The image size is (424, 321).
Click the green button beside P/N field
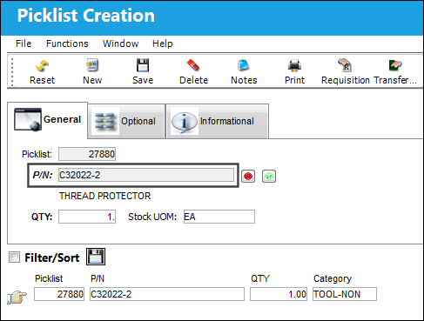pyautogui.click(x=269, y=176)
